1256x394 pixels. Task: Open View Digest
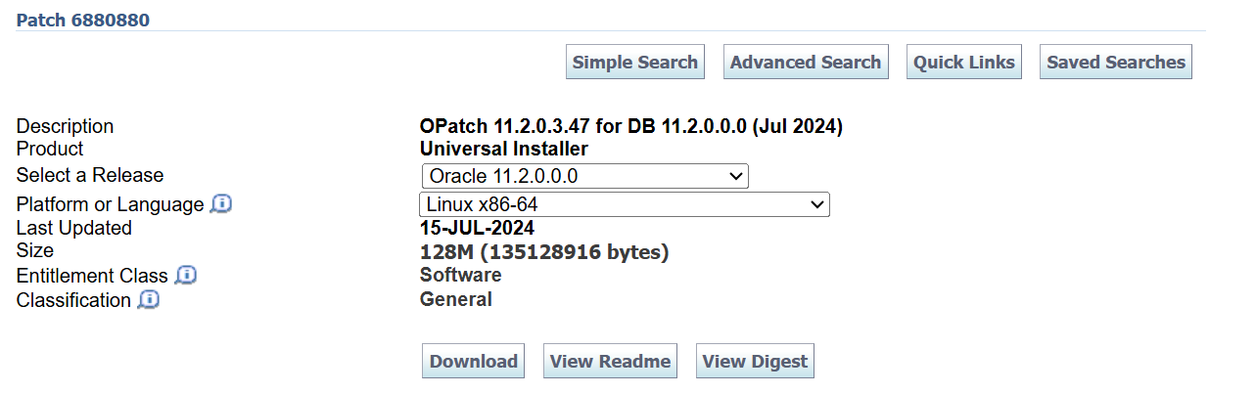[755, 361]
